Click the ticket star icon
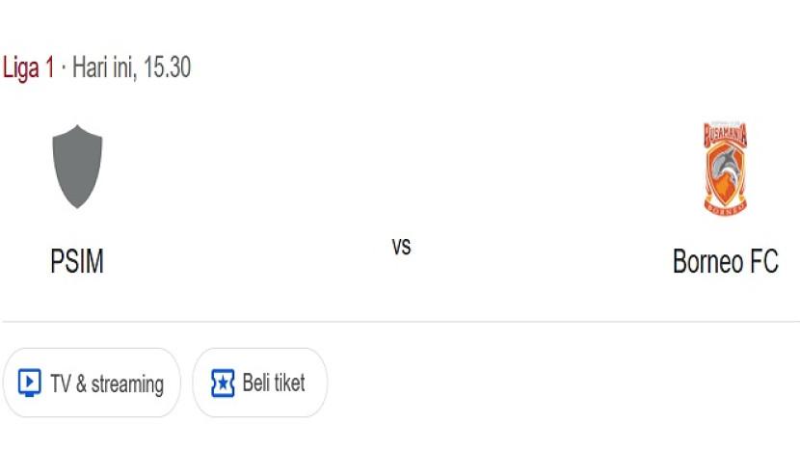Viewport: 800px width, 449px height. pyautogui.click(x=223, y=383)
